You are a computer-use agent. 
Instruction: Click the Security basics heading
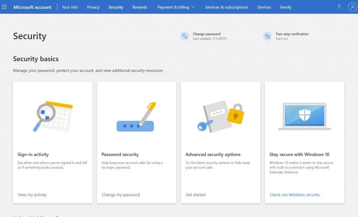(x=36, y=59)
